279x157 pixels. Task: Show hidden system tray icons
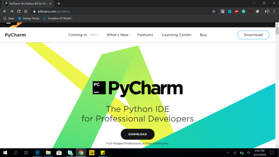pos(228,153)
